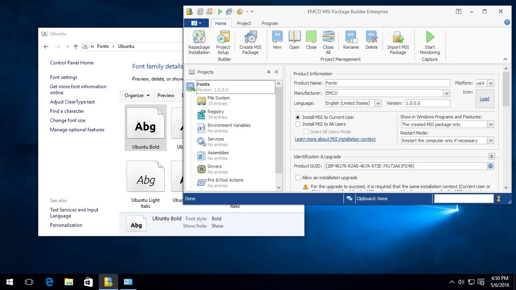This screenshot has width=516, height=290.
Task: Enable Allow an installation upgrade checkbox
Action: [298, 178]
